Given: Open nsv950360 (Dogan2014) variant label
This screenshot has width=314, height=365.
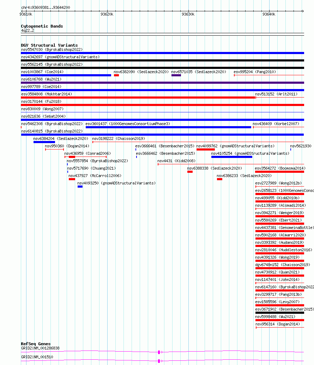Looking at the screenshot, I should [x=67, y=146].
